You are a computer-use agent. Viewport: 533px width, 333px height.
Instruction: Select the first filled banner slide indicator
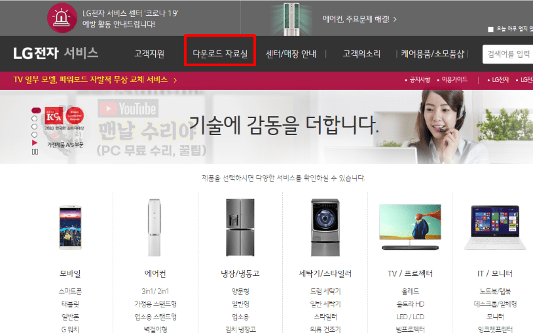(x=36, y=110)
